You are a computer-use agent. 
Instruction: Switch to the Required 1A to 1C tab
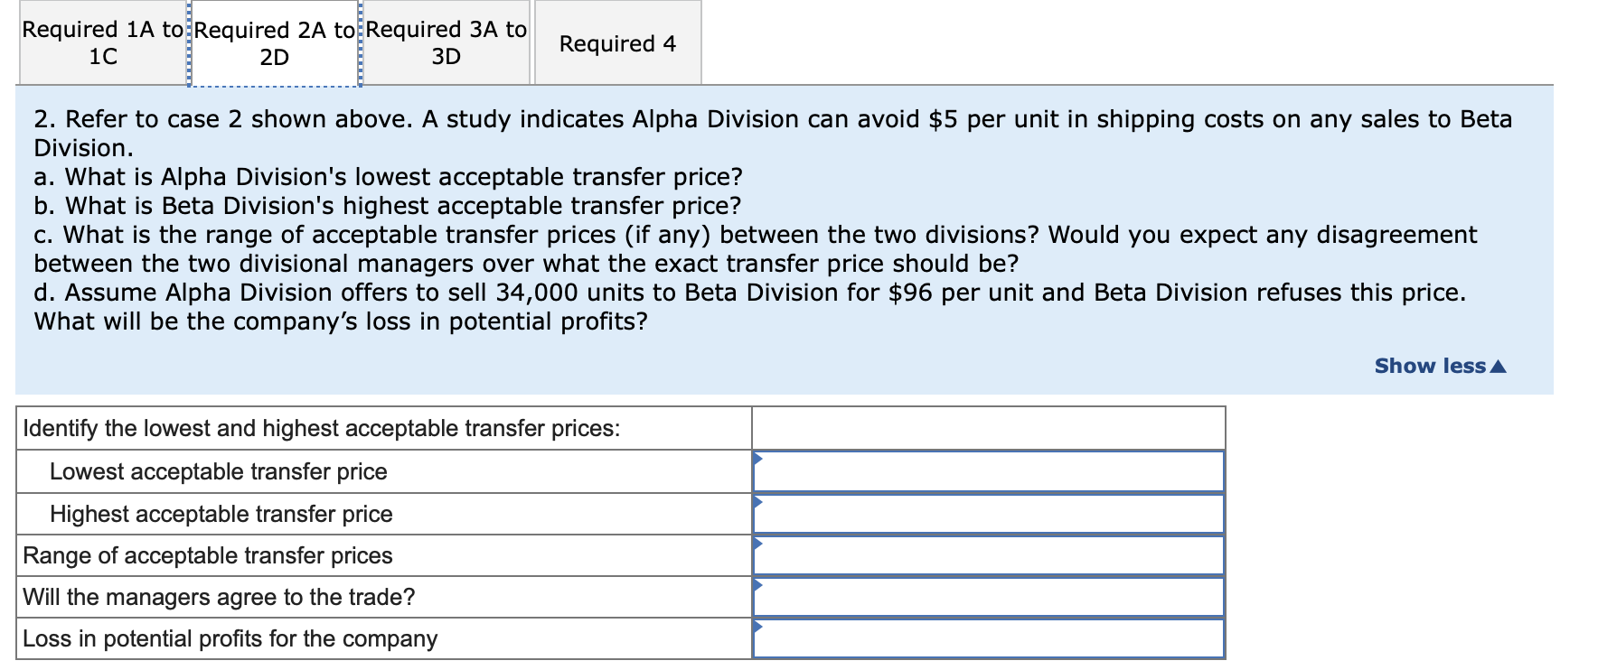[100, 42]
